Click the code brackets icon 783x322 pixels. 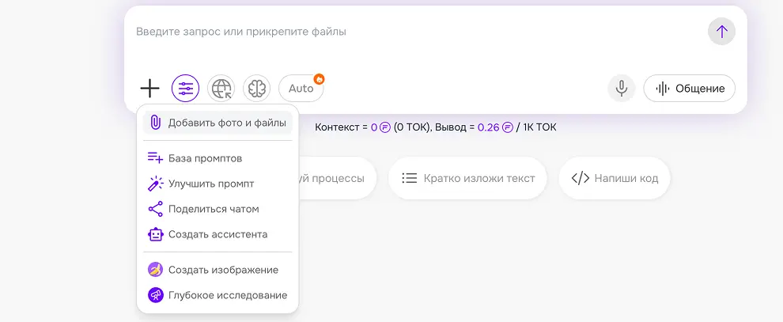(x=581, y=178)
